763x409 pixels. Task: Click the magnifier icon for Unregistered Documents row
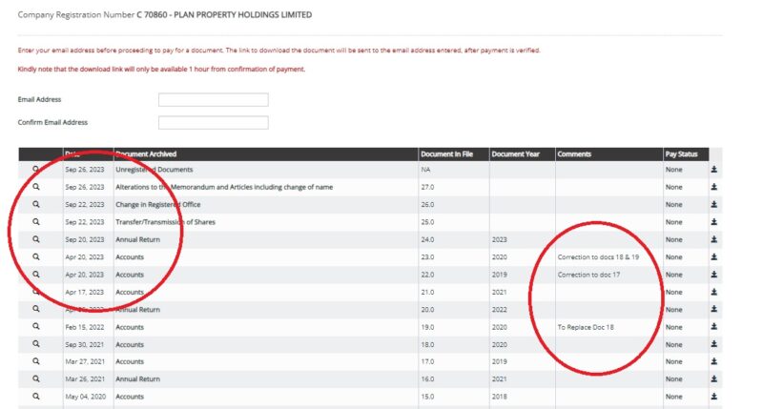36,170
